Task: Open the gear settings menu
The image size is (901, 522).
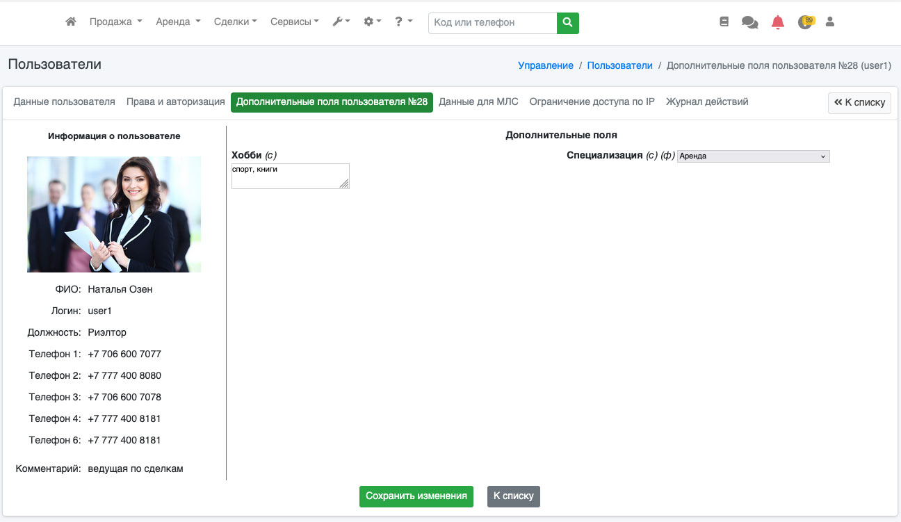Action: (372, 22)
